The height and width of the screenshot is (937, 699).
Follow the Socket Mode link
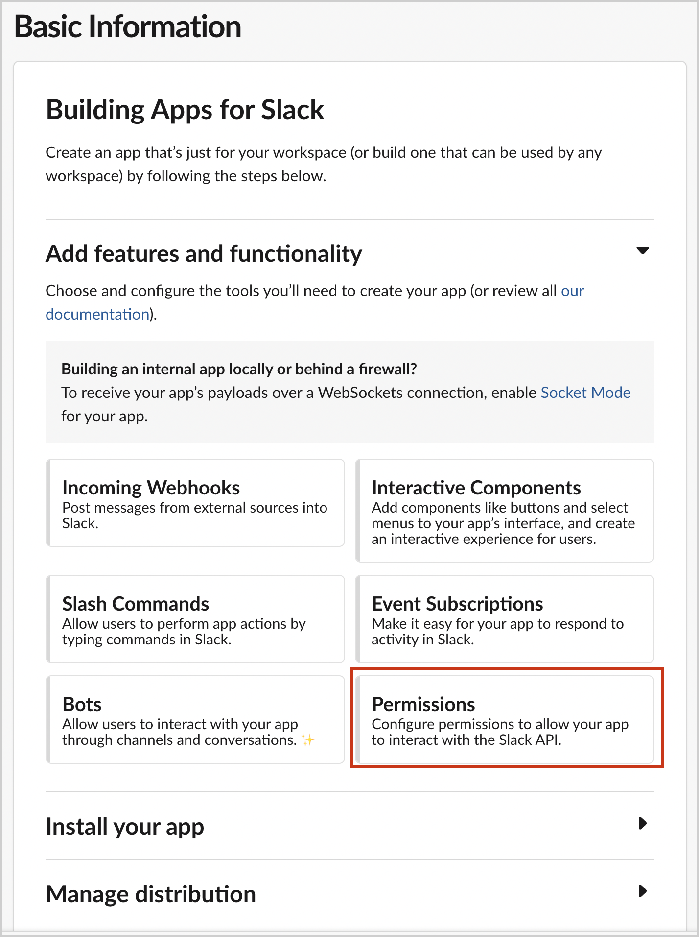coord(585,393)
